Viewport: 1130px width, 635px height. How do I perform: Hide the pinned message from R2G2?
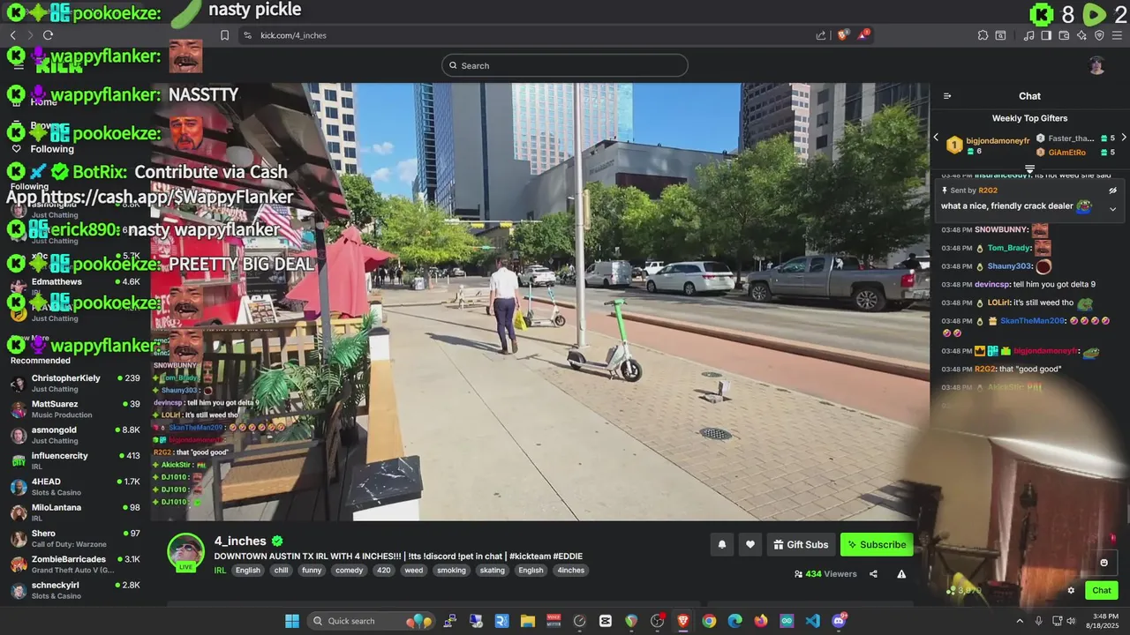[1112, 190]
